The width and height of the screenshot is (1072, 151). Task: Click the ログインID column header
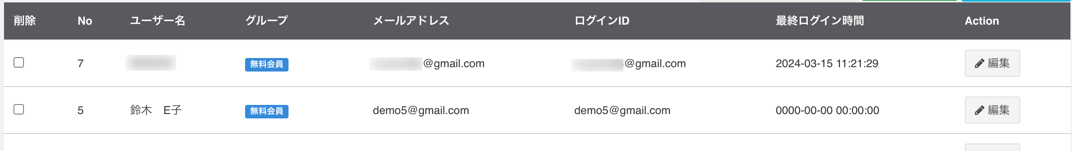coord(602,21)
